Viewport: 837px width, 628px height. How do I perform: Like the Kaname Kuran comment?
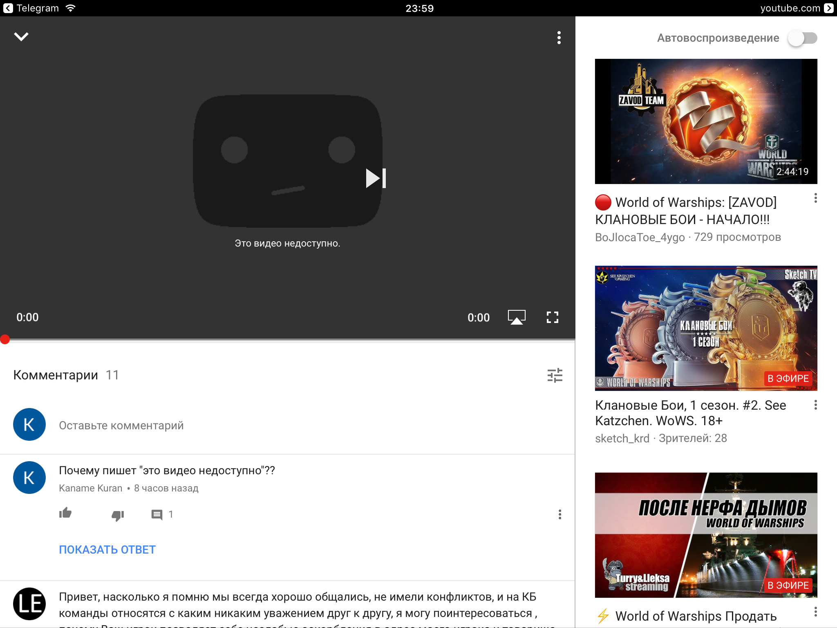point(65,513)
